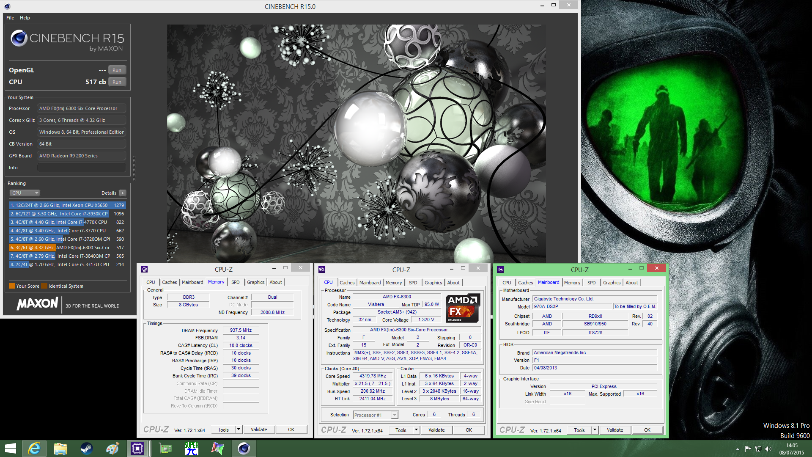Open Super Pi taskbar icon
Screen dimensions: 812x457
(192, 449)
